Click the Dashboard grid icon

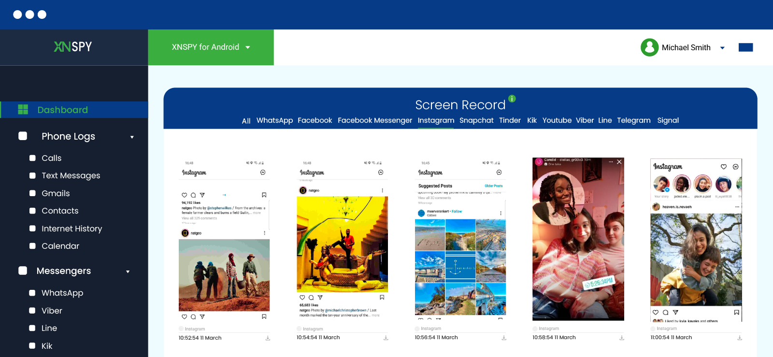(x=23, y=110)
